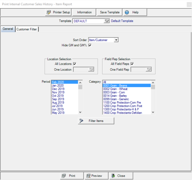Expand the Sort Order dropdown
This screenshot has width=192, height=180.
pyautogui.click(x=116, y=40)
